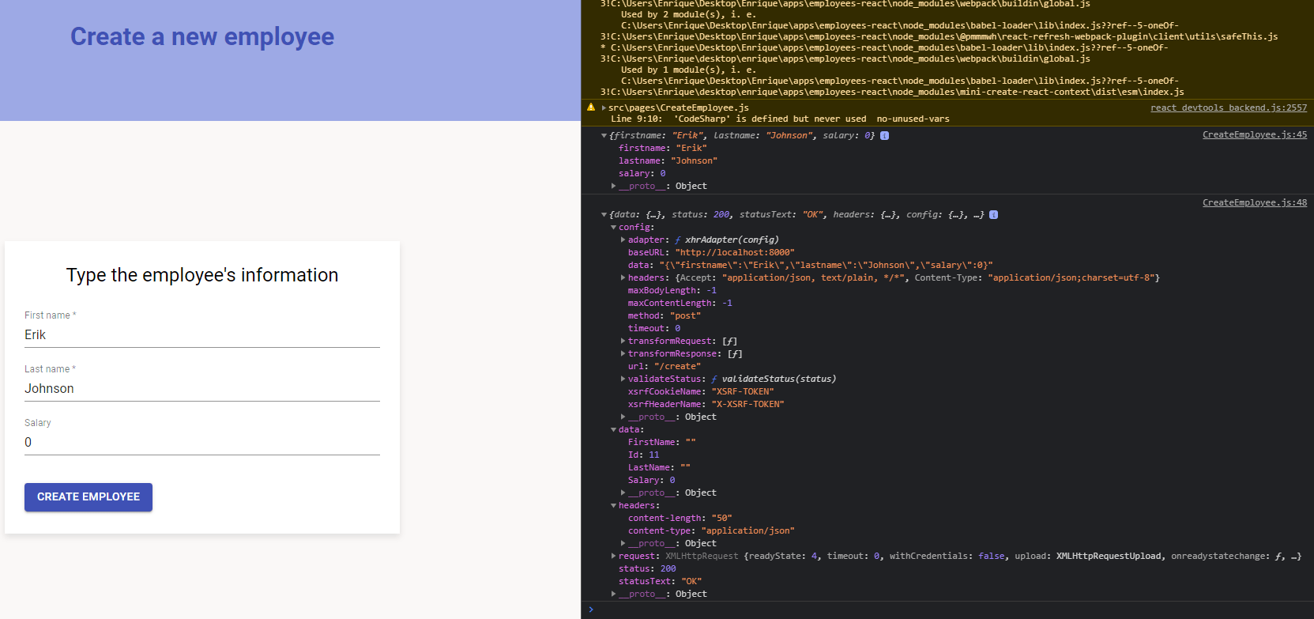This screenshot has height=619, width=1314.
Task: Click the timeout: 0 entry in config
Action: (x=654, y=329)
